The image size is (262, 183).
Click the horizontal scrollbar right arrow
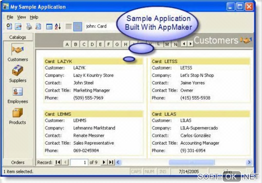pyautogui.click(x=249, y=162)
